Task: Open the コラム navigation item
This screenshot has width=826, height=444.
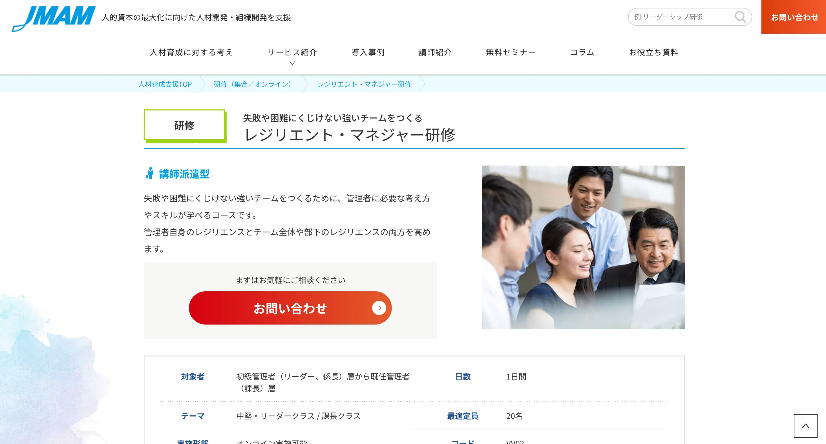Action: (x=582, y=52)
